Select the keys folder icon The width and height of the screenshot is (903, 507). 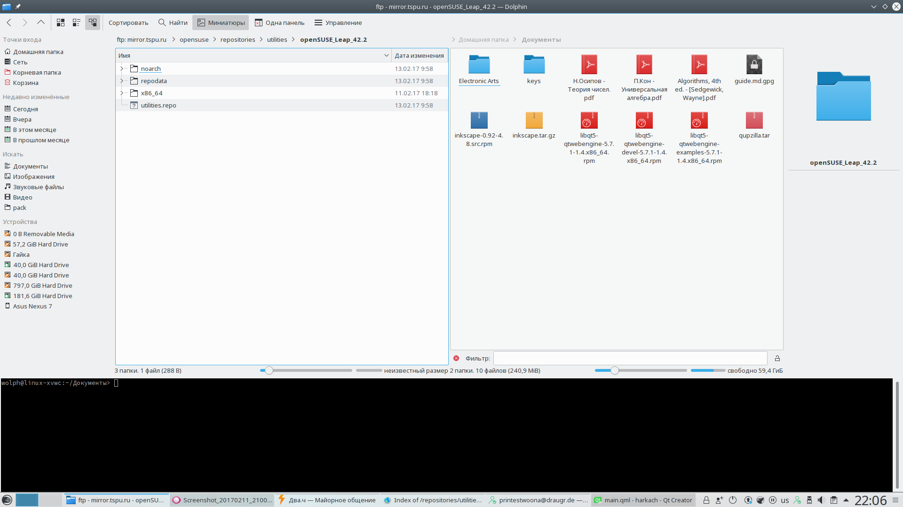534,65
